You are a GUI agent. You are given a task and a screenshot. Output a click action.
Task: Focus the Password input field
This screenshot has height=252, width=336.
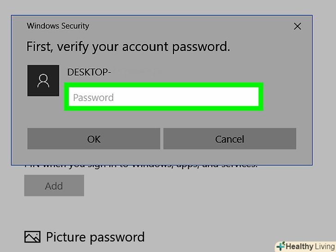[x=164, y=97]
